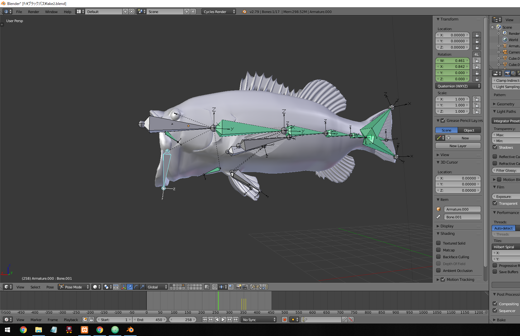Click the delete keyframe icon in timeline
520x336 pixels.
(351, 320)
